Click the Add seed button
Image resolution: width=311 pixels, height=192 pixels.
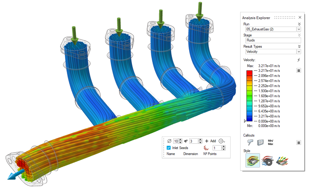[210, 141]
